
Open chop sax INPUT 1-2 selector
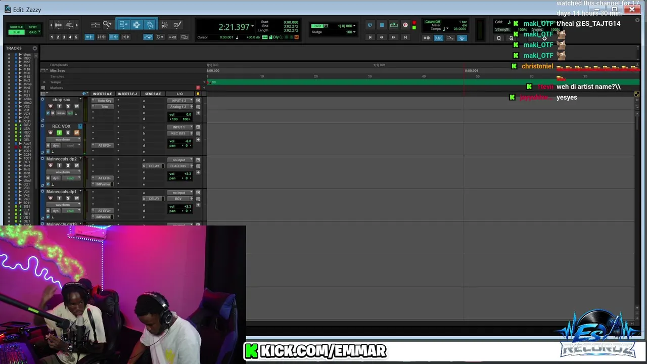(x=180, y=101)
